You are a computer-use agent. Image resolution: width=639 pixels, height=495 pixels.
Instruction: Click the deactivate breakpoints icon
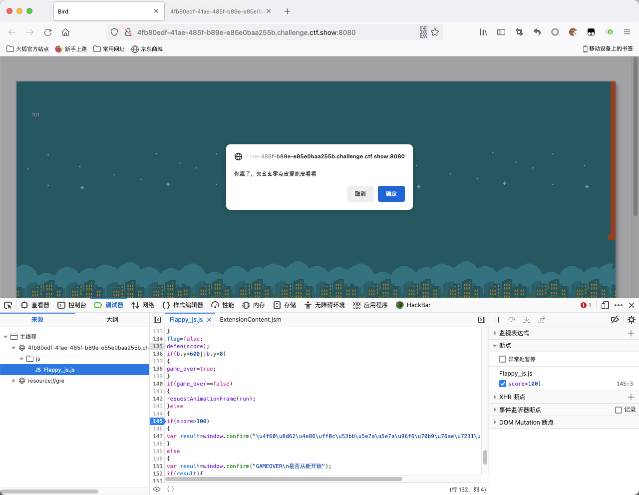(x=615, y=320)
